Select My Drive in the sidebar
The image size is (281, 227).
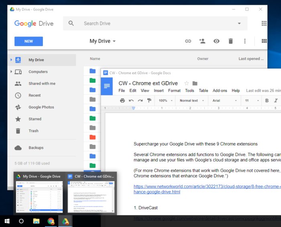click(x=42, y=60)
